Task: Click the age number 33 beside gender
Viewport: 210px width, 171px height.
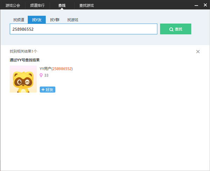Action: (x=47, y=75)
